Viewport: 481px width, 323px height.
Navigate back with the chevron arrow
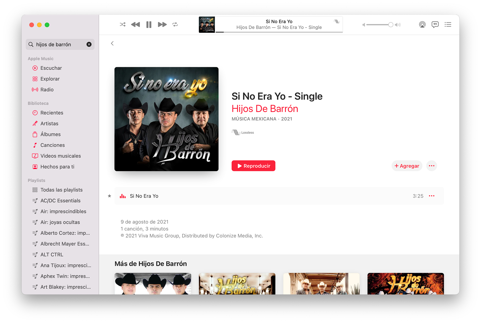point(112,43)
